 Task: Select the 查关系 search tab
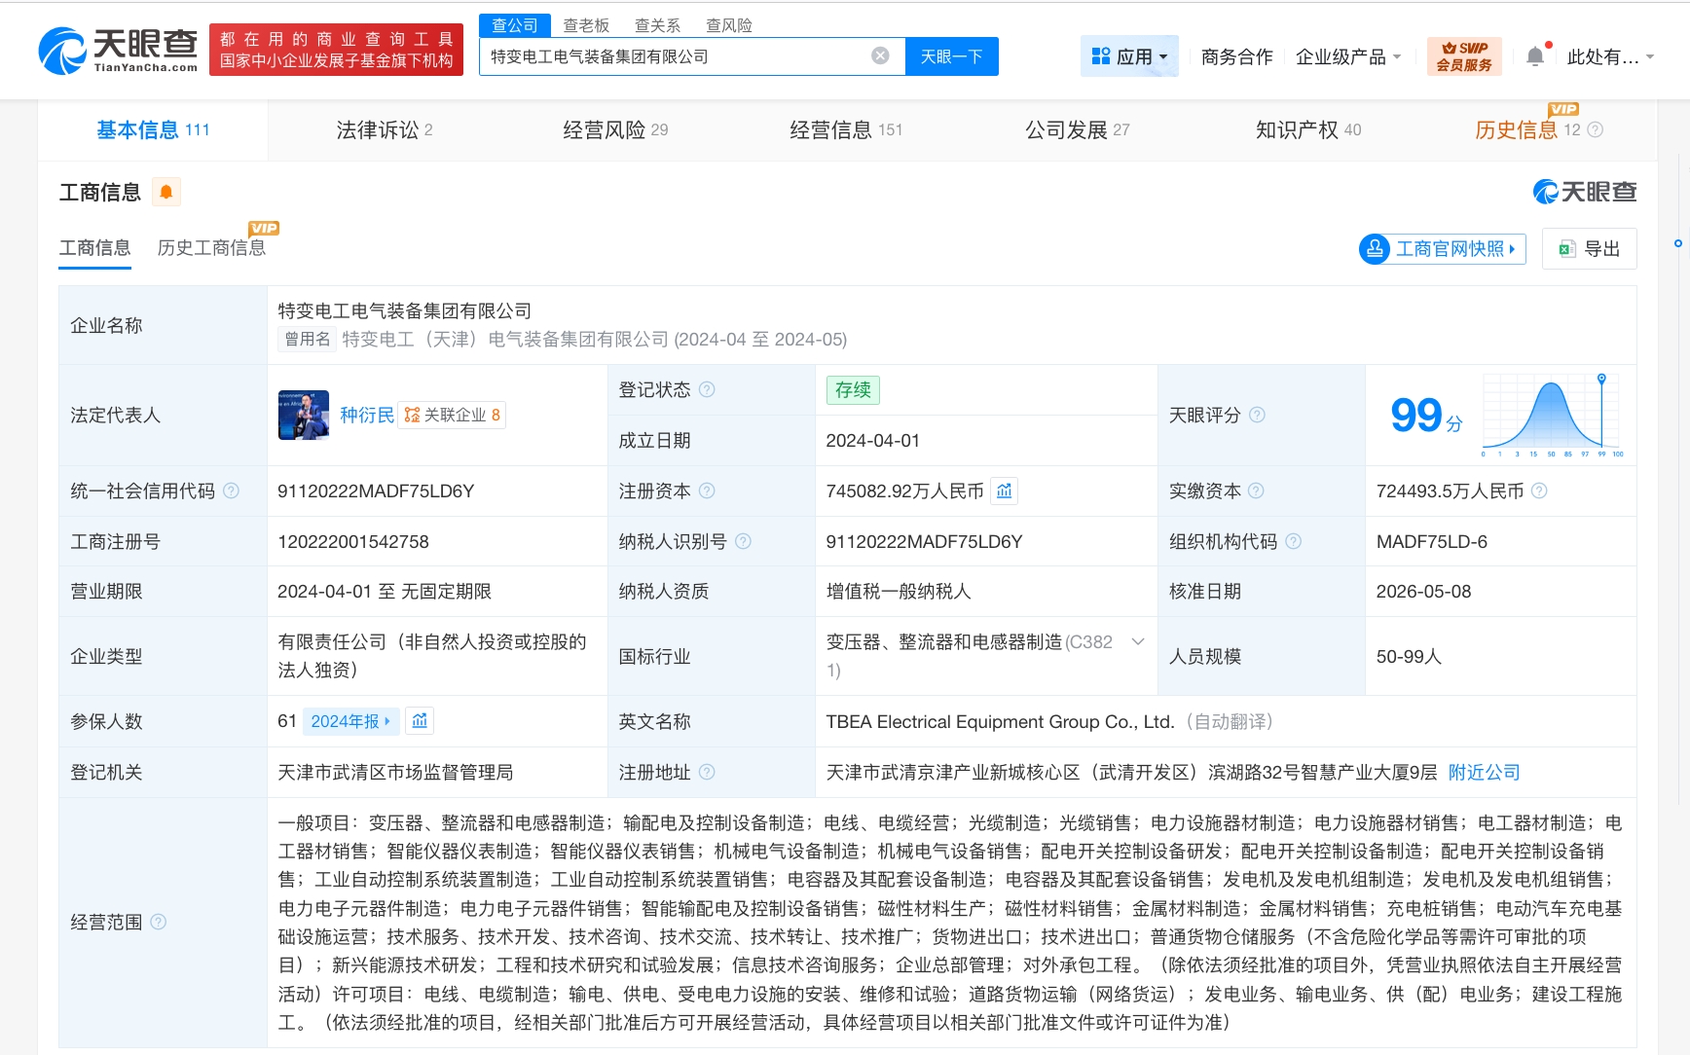pos(657,25)
